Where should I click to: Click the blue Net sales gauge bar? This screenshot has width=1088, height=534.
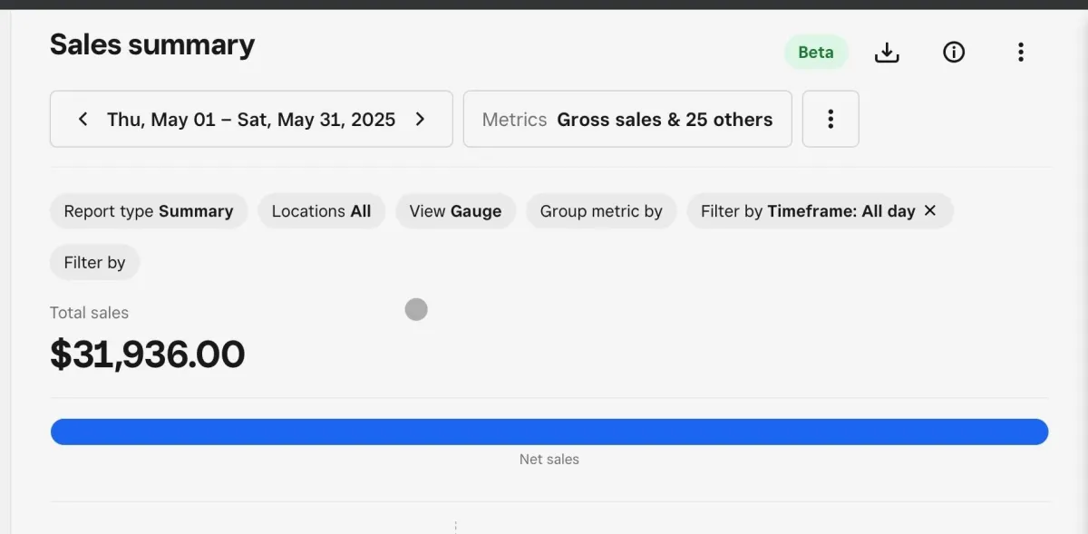point(549,432)
